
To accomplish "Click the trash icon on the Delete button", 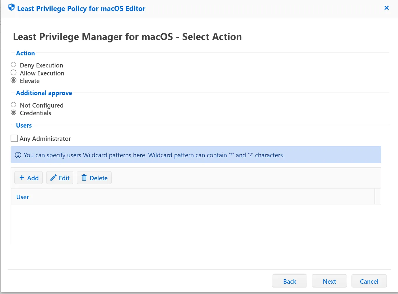I will 84,178.
